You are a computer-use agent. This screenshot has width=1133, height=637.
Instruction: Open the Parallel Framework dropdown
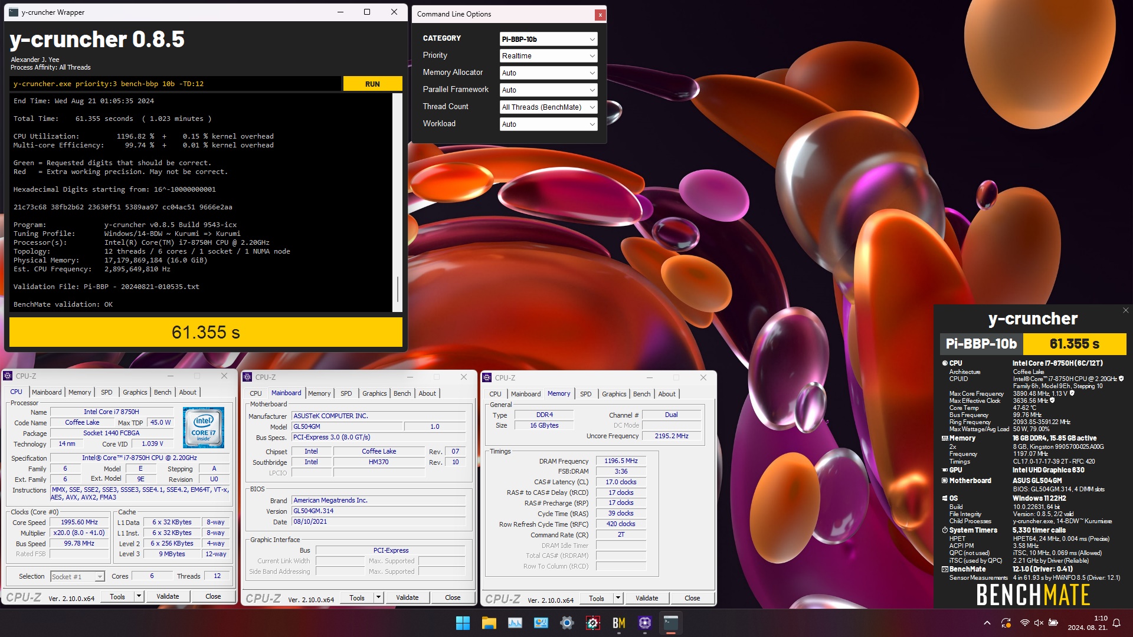click(x=548, y=90)
